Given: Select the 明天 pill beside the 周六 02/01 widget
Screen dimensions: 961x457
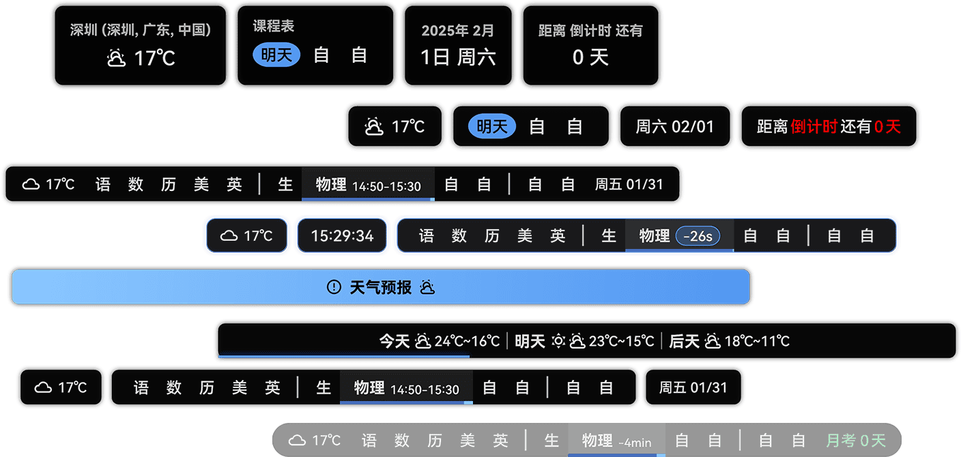Looking at the screenshot, I should (x=491, y=126).
